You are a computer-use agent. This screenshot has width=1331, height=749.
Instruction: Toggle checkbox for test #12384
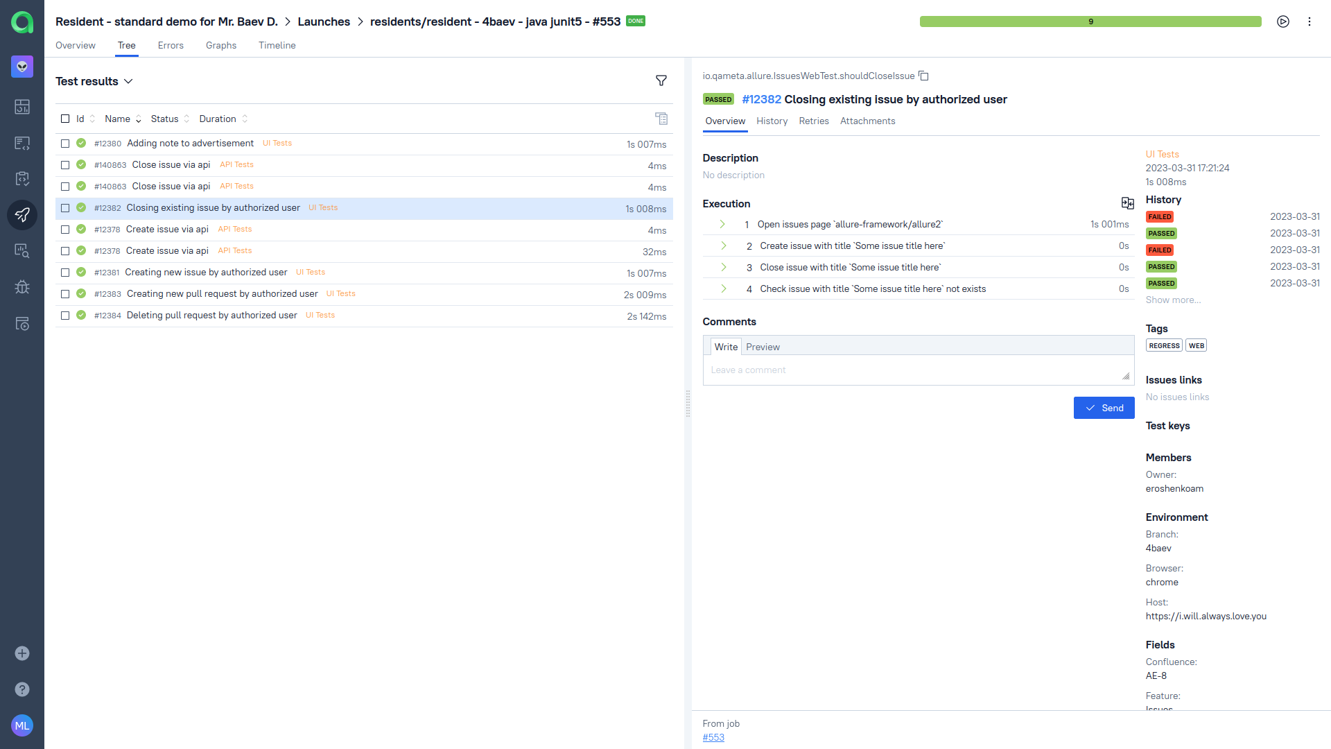coord(66,316)
